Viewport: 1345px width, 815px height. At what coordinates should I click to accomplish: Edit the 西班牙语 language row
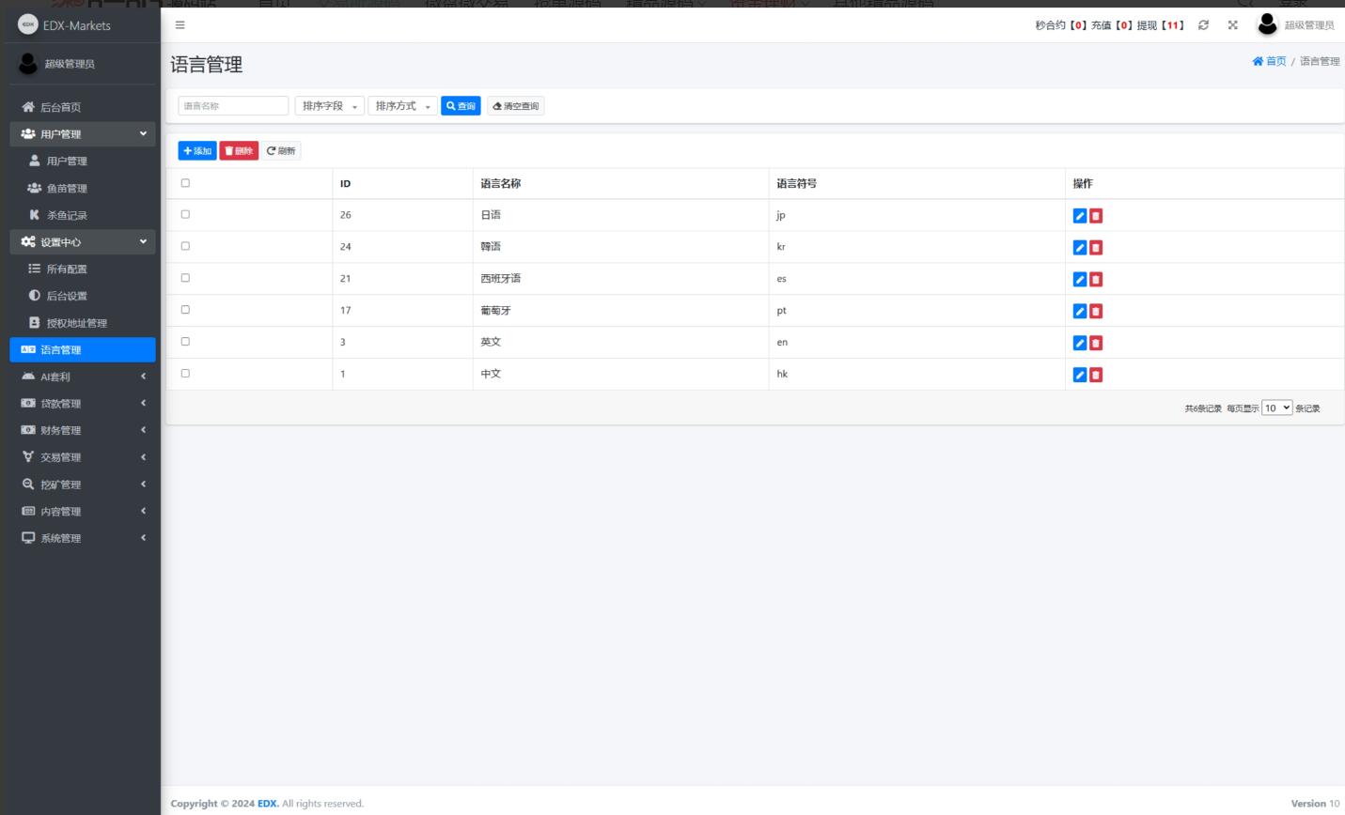[x=1080, y=280]
